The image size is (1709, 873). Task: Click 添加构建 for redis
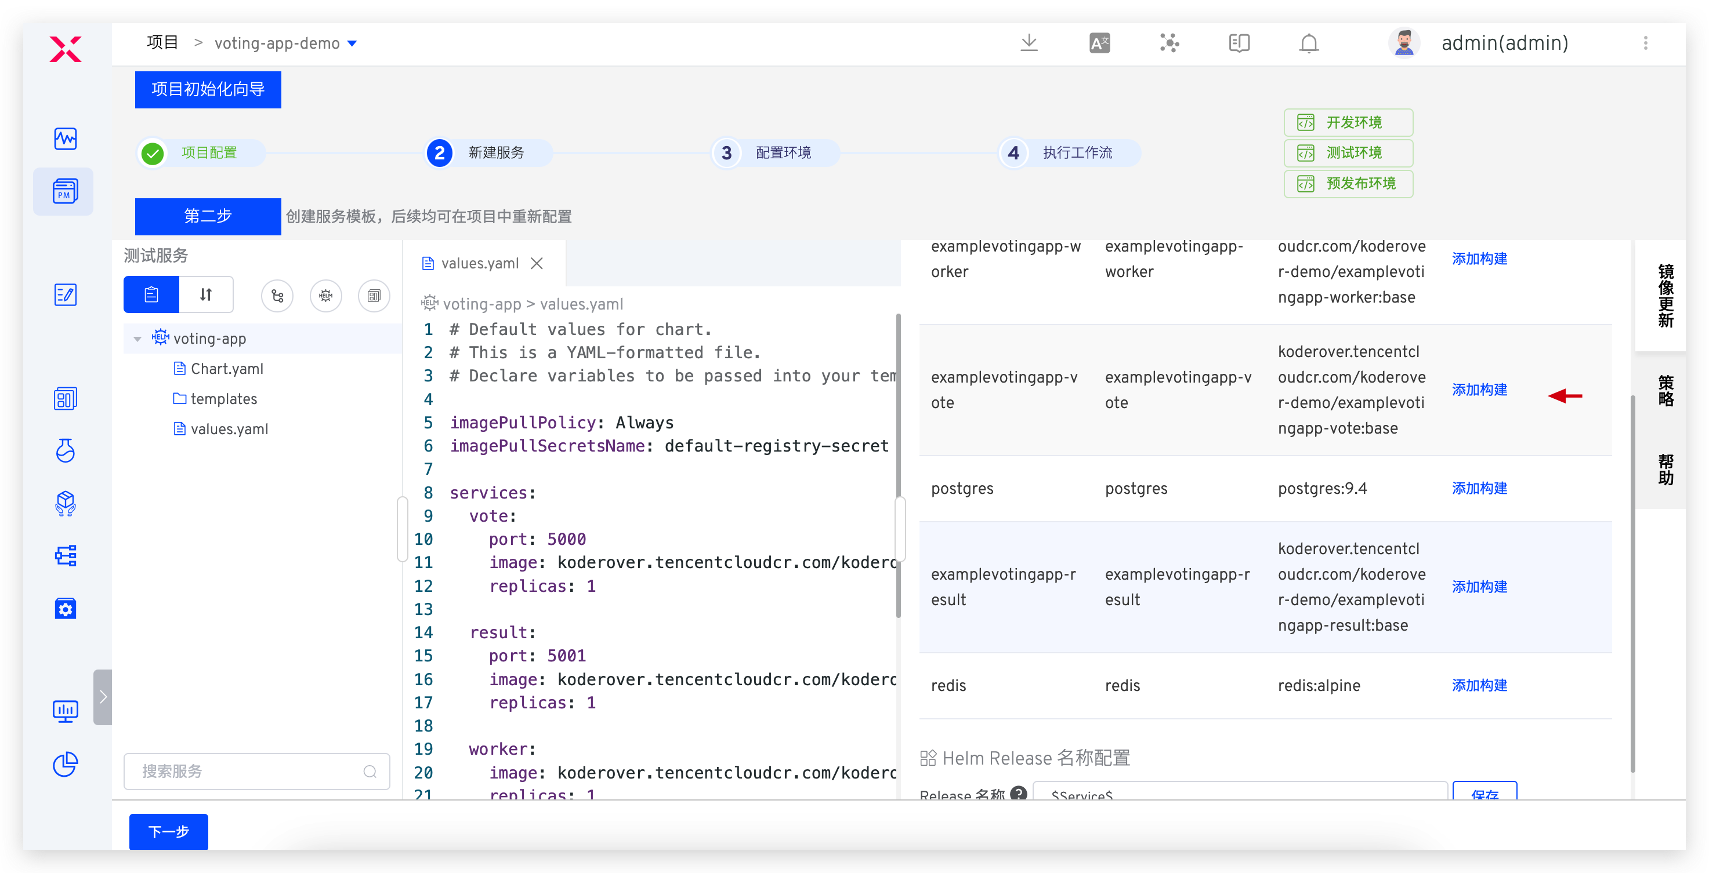1479,685
